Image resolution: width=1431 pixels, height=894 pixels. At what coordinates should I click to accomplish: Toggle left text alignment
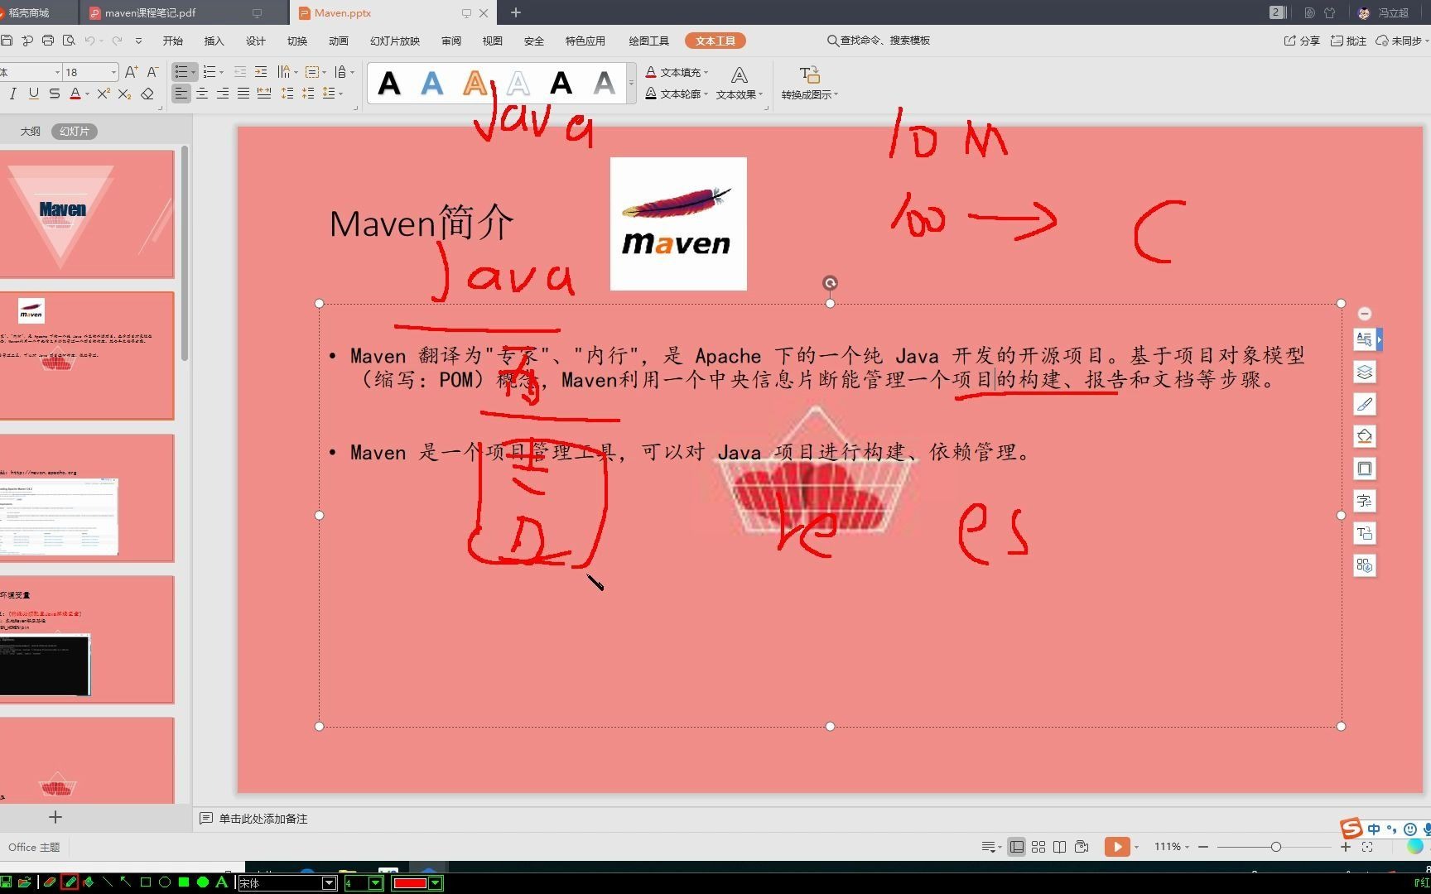pyautogui.click(x=181, y=94)
